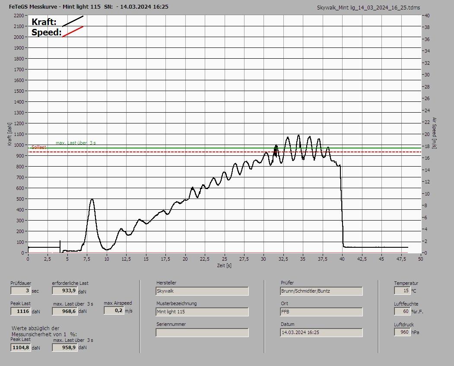Click the 7,5 tick on time axis
This screenshot has width=454, height=366.
pos(87,259)
